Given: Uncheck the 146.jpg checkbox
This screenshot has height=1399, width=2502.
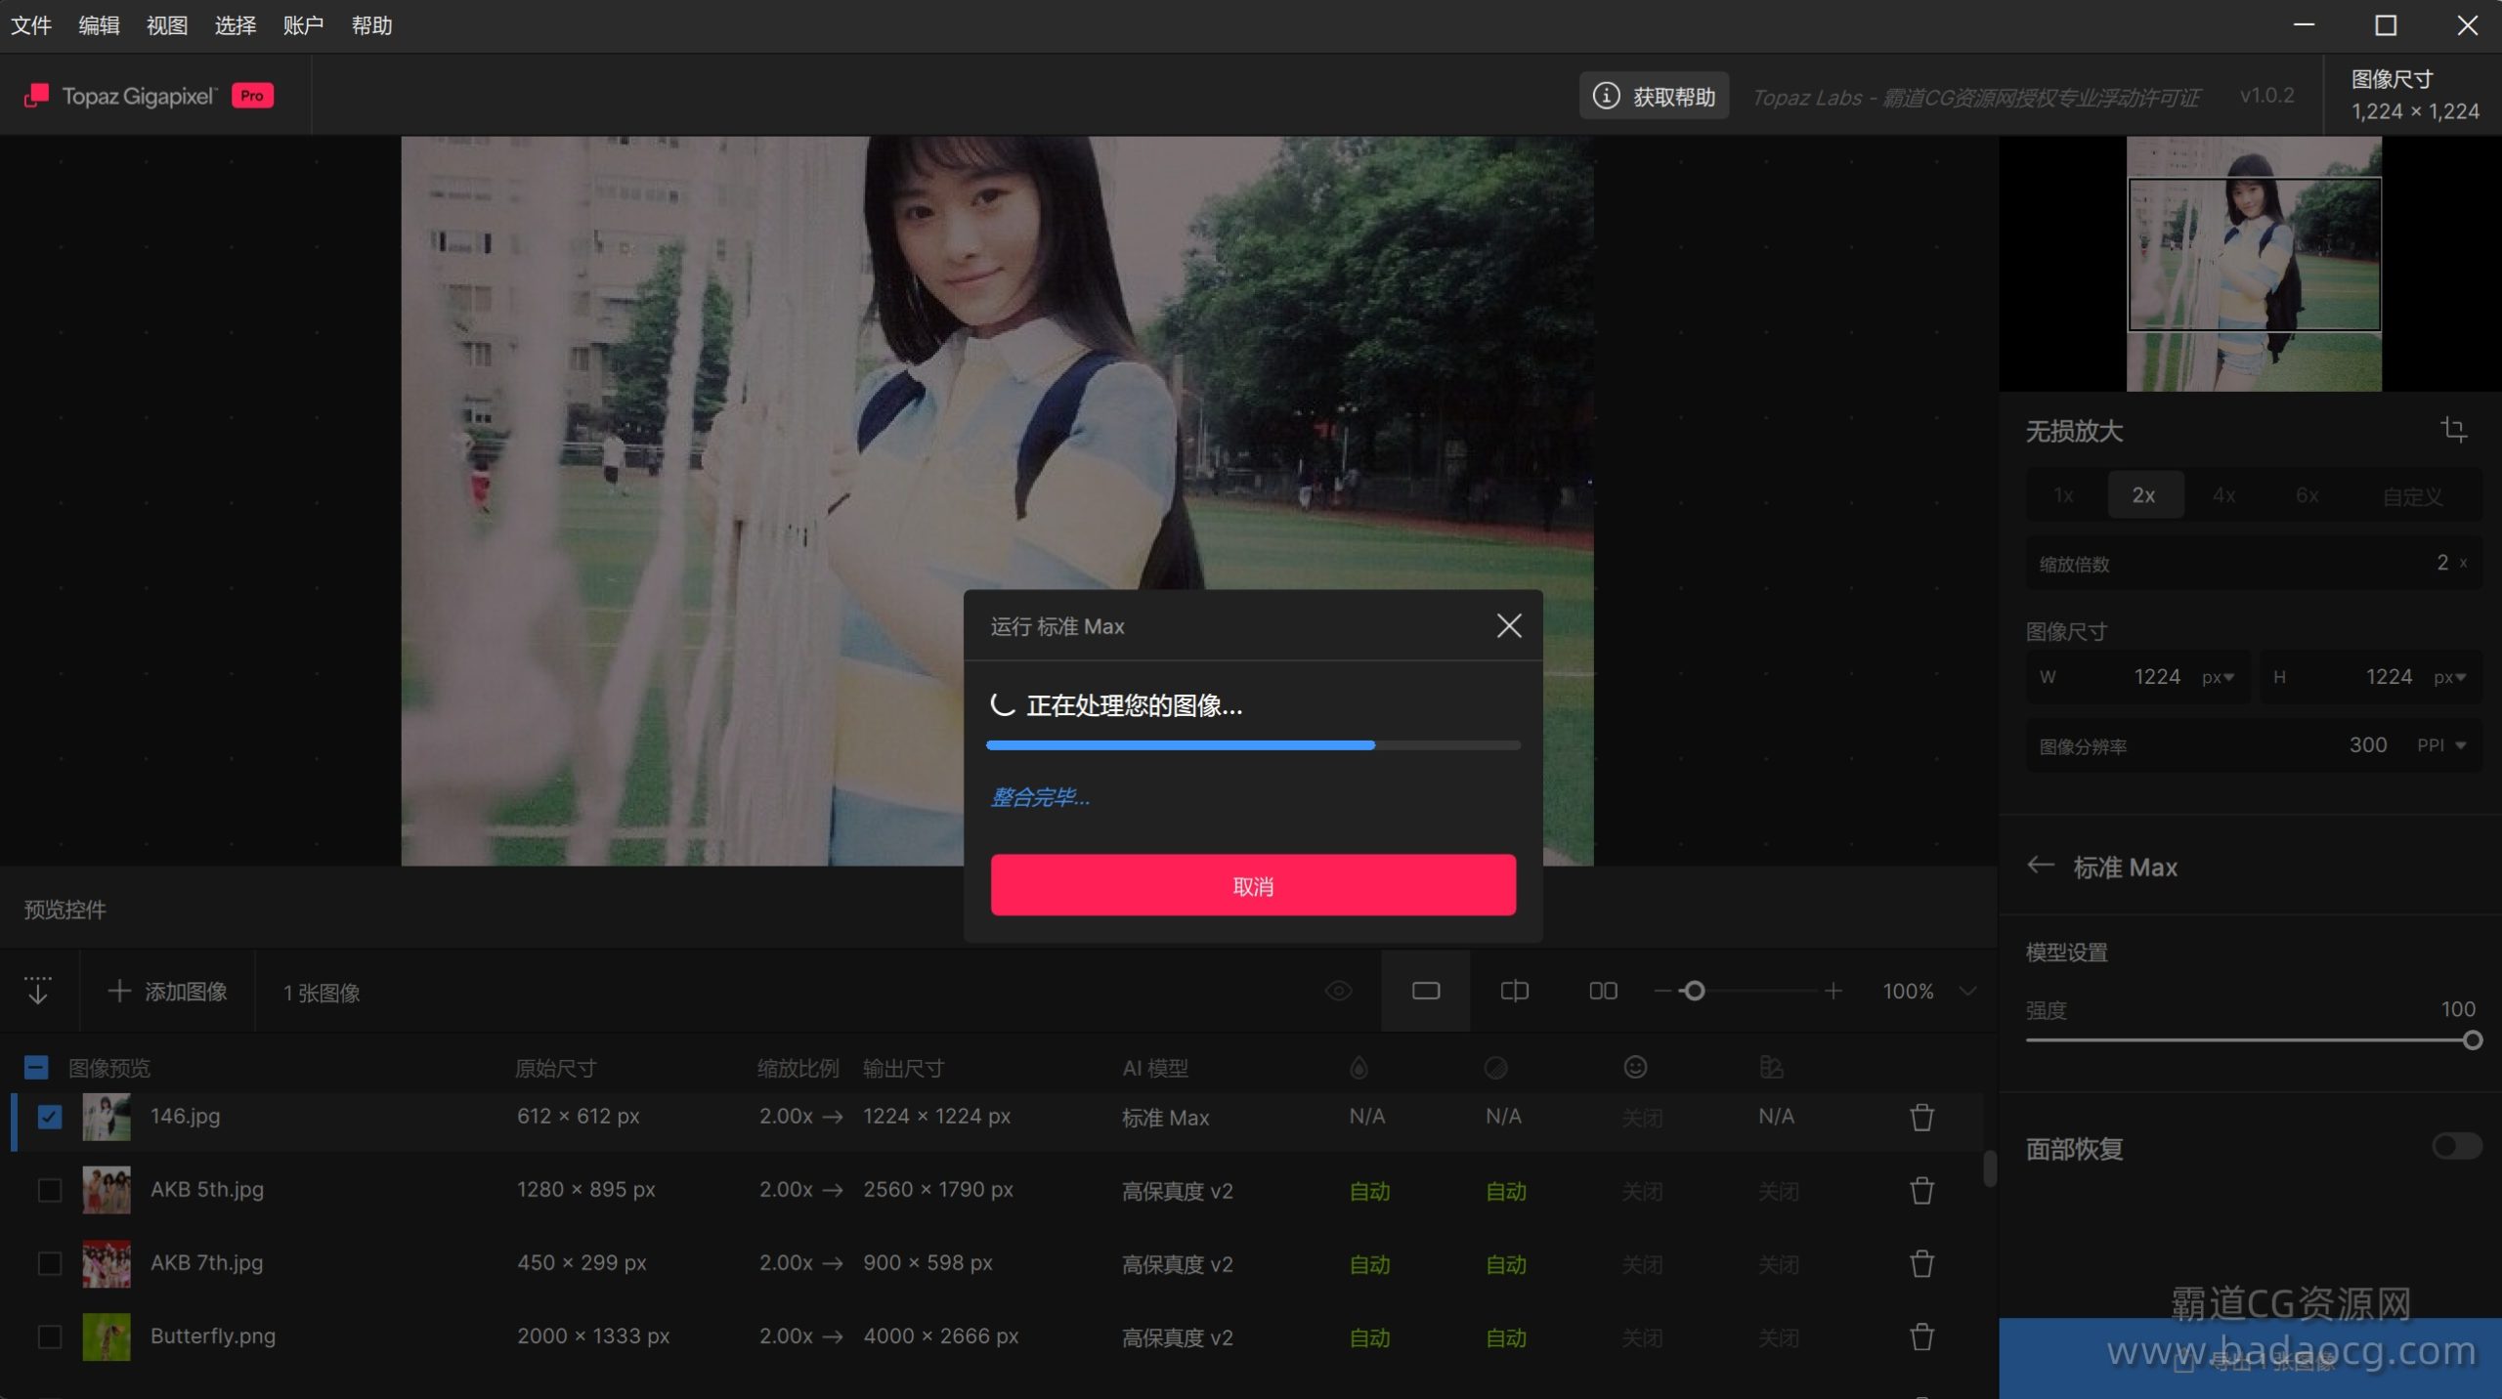Looking at the screenshot, I should [x=49, y=1117].
